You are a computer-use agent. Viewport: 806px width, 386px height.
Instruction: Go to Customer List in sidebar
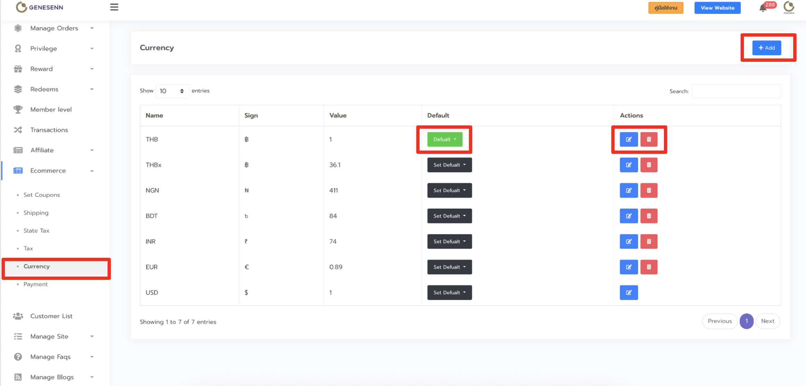coord(51,316)
